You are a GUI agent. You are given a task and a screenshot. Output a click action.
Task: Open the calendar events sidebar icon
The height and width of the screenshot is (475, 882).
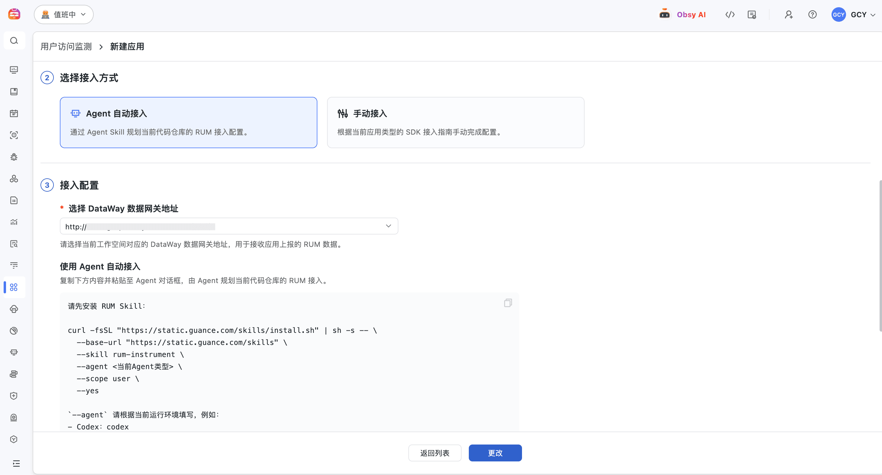click(14, 113)
